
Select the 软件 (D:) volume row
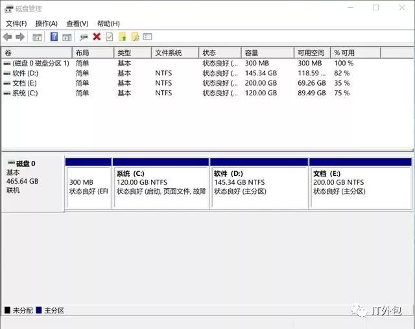coord(206,73)
